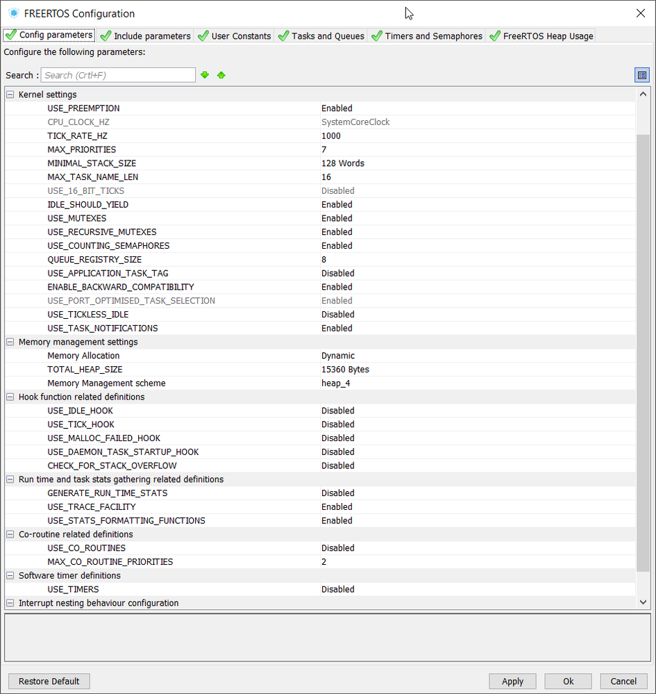Collapse Run time and task stats group
Viewport: 656px width, 694px height.
(x=10, y=479)
